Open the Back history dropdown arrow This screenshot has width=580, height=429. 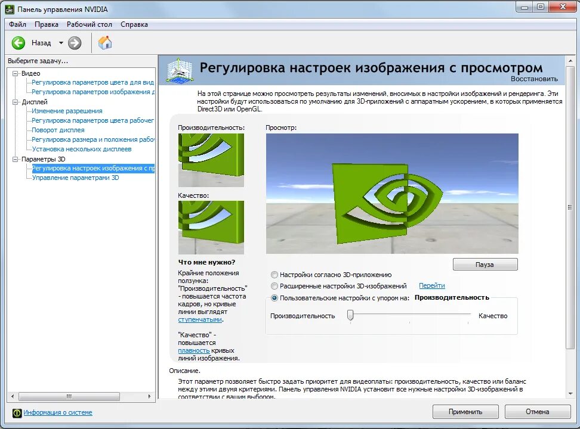coord(61,43)
